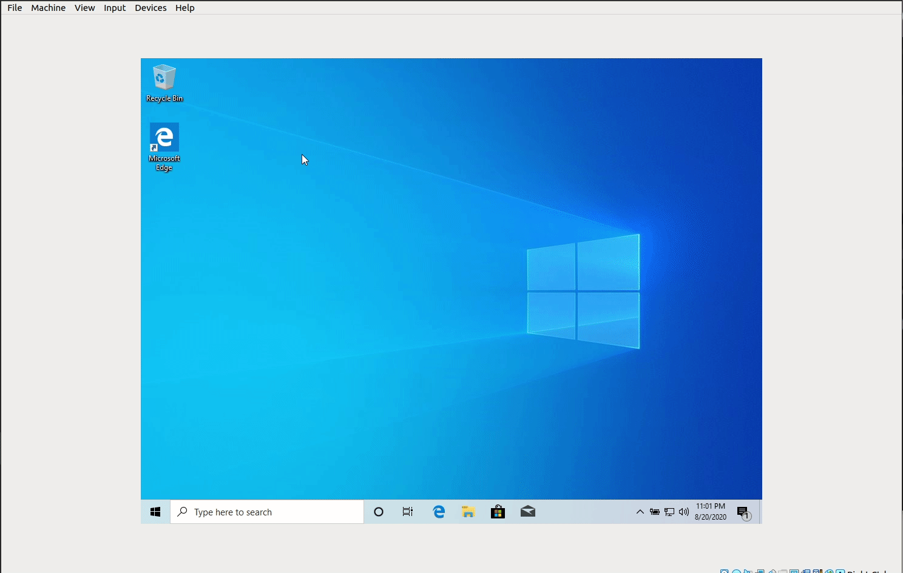Open the Input menu
Viewport: 903px width, 573px height.
[x=115, y=8]
